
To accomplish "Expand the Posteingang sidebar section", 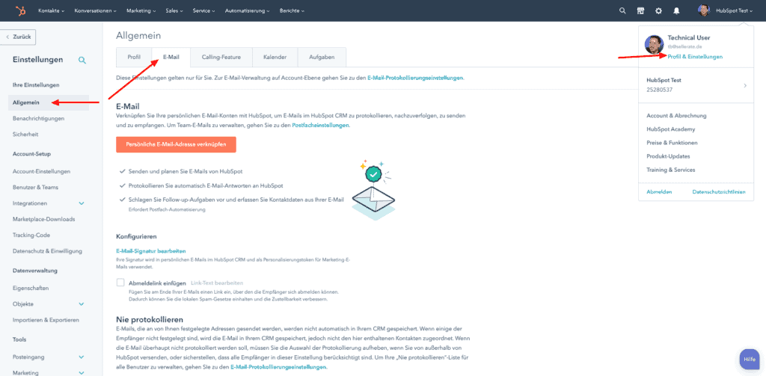I will coord(82,357).
